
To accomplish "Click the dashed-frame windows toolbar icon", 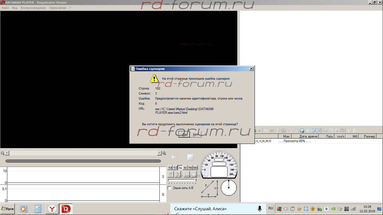I will (319, 131).
